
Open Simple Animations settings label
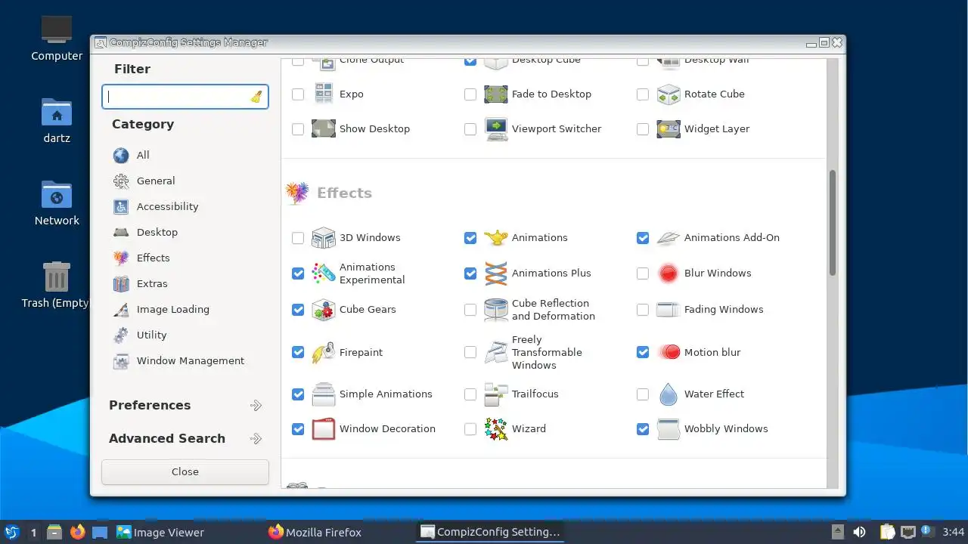pos(386,394)
